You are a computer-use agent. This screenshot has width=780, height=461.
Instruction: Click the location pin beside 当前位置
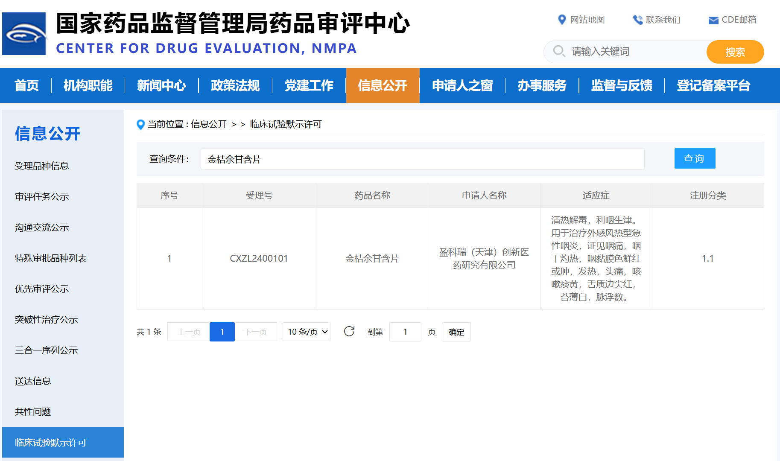(140, 124)
